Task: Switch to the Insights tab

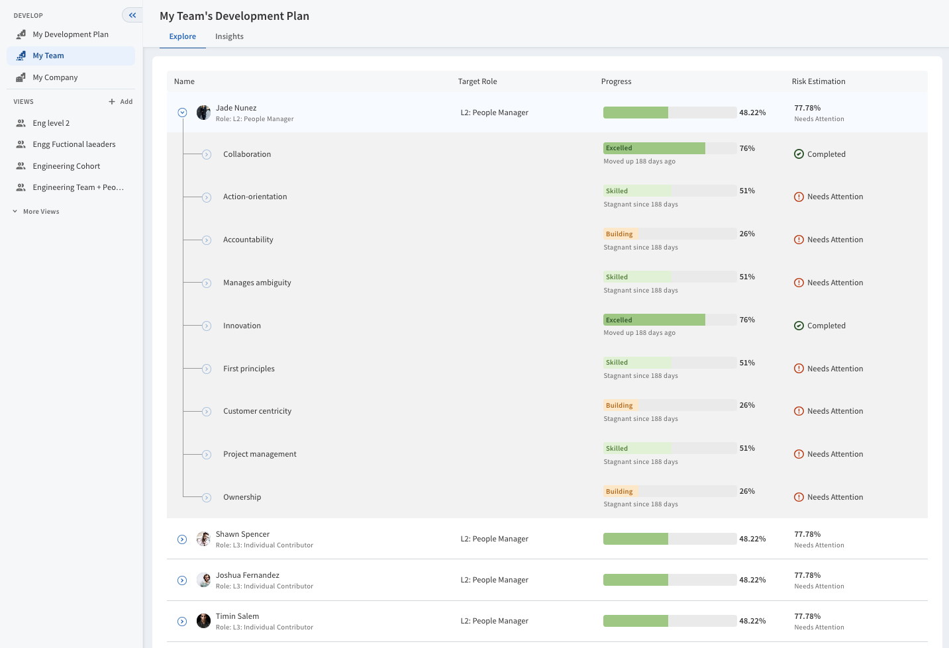Action: click(x=229, y=36)
